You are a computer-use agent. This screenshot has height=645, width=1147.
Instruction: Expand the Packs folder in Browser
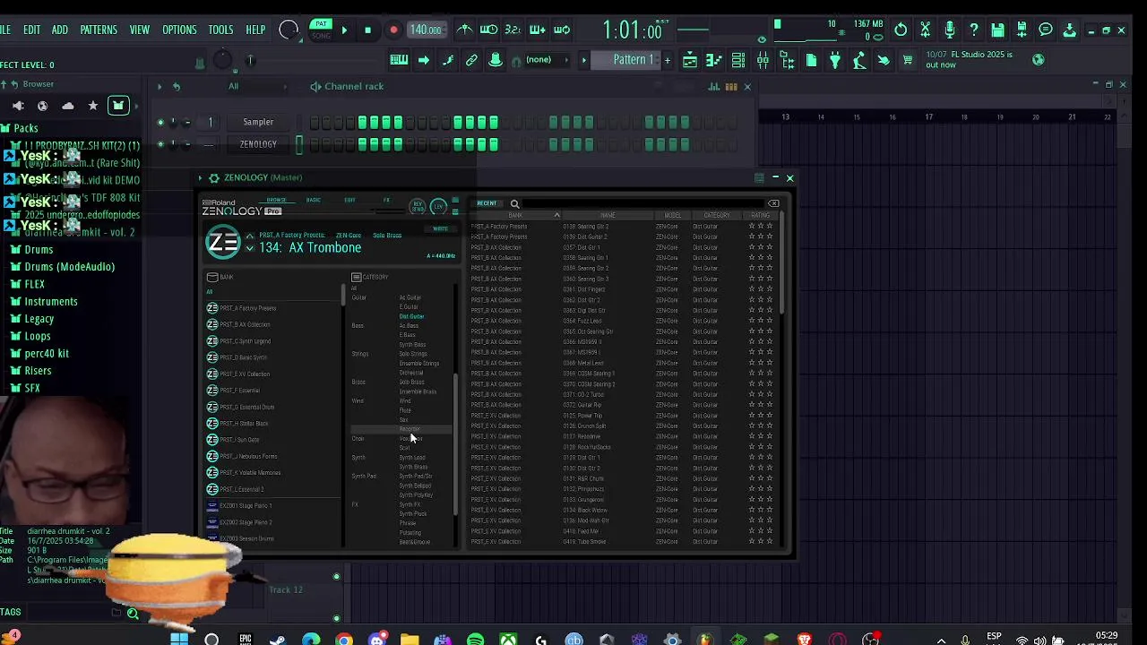pos(25,128)
